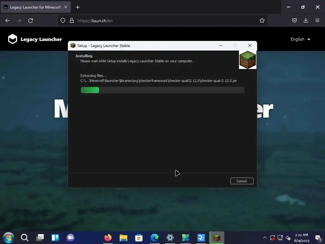Reload the llaun.ch page
Image resolution: width=325 pixels, height=244 pixels.
point(30,21)
